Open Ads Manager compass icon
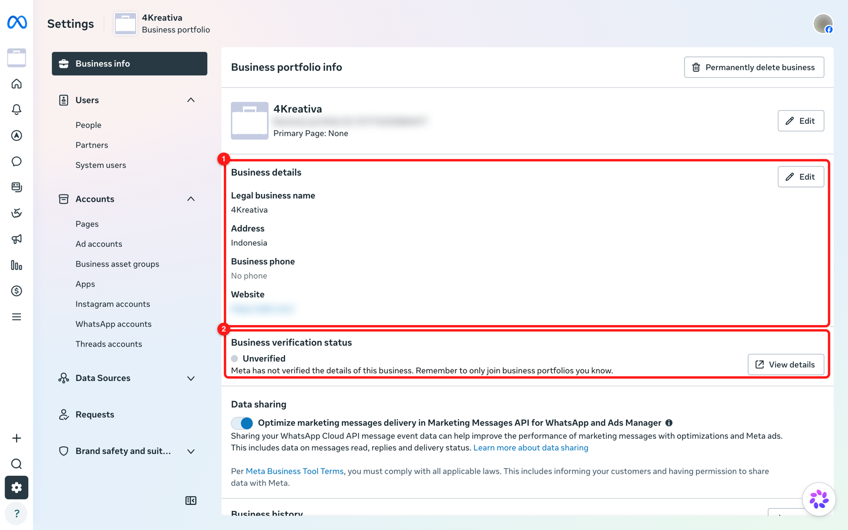This screenshot has width=848, height=530. point(16,136)
